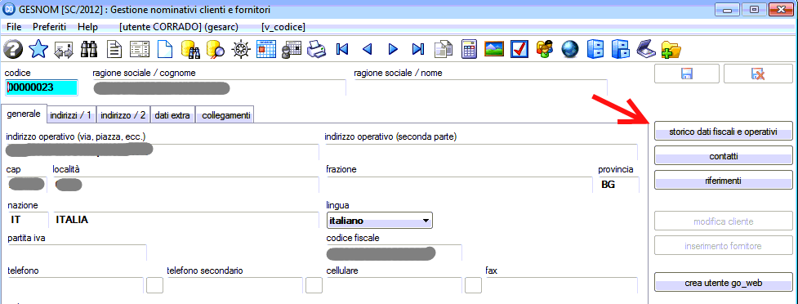
Task: Click the codice field with 00000023
Action: click(41, 87)
